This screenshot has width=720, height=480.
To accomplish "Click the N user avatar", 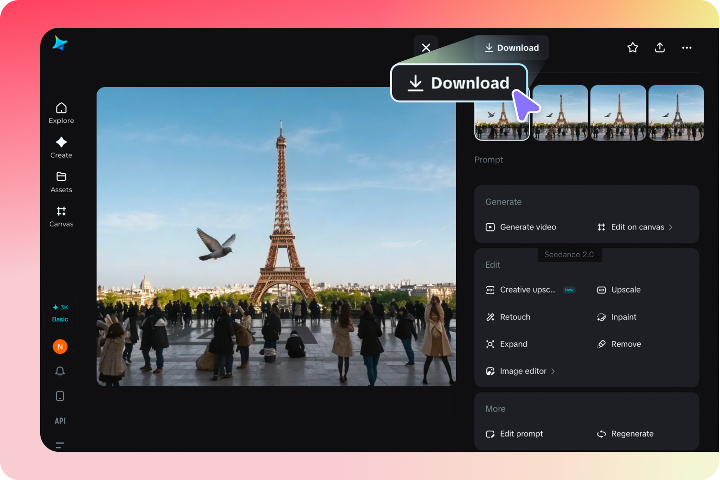I will tap(60, 347).
